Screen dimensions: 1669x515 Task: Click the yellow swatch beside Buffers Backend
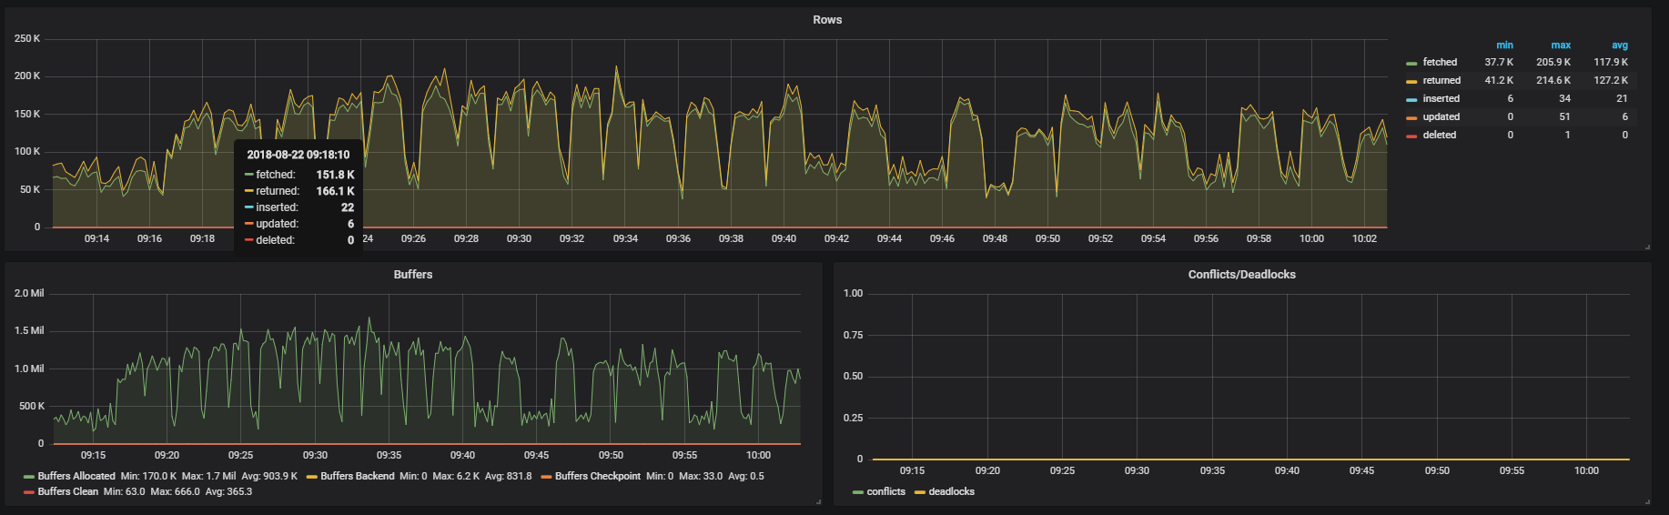pos(312,477)
